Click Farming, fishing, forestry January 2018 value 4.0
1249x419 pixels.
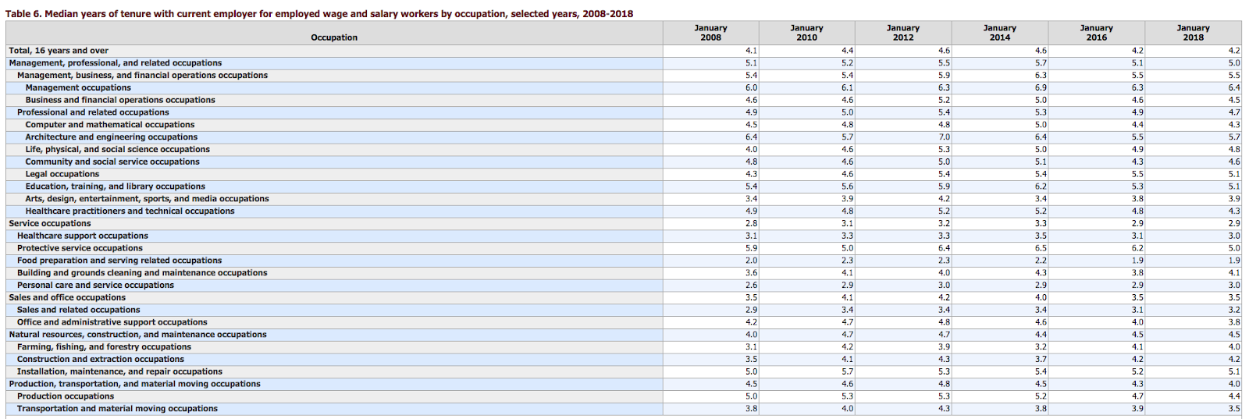pyautogui.click(x=1233, y=347)
